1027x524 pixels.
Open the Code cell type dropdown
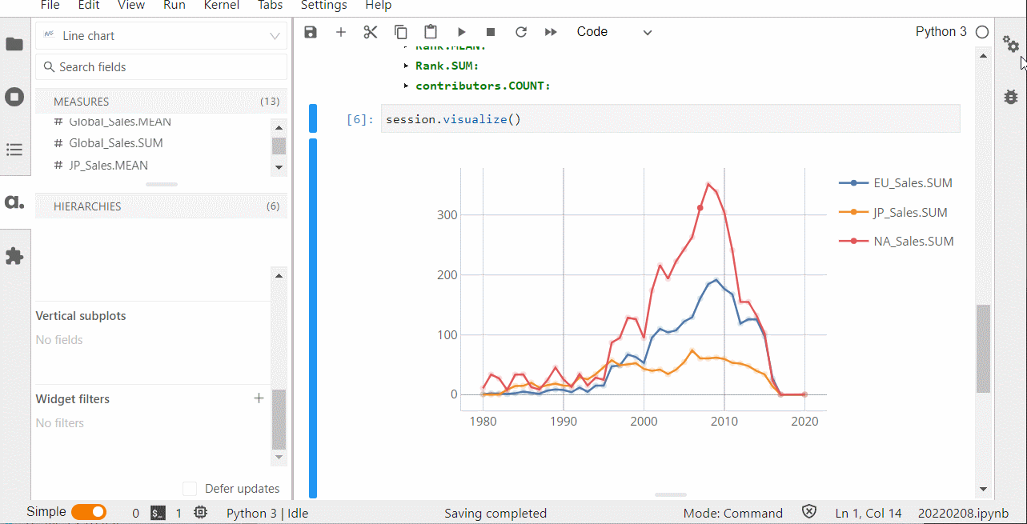[614, 32]
